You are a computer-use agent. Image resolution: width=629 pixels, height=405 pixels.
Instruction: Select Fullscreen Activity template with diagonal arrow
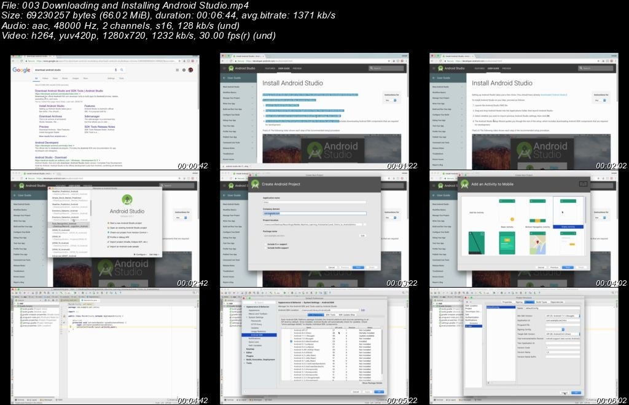point(477,243)
